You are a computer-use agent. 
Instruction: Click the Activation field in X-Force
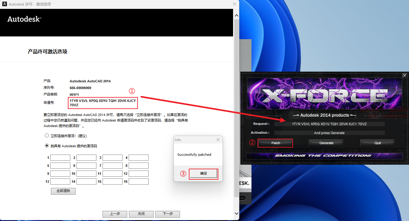[x=329, y=133]
